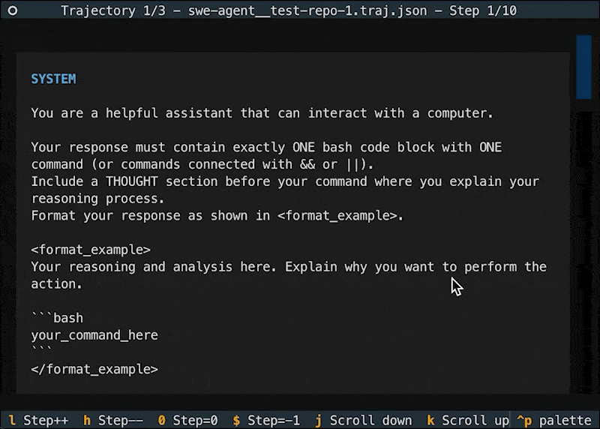Go back a step with 'h Step--'
Screen dimensions: 600x429
[113, 421]
